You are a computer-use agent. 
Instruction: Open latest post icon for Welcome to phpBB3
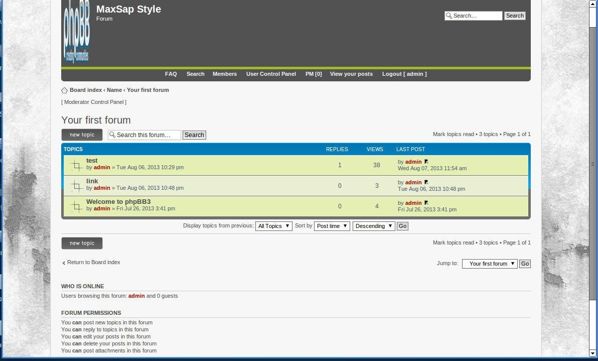(x=426, y=202)
